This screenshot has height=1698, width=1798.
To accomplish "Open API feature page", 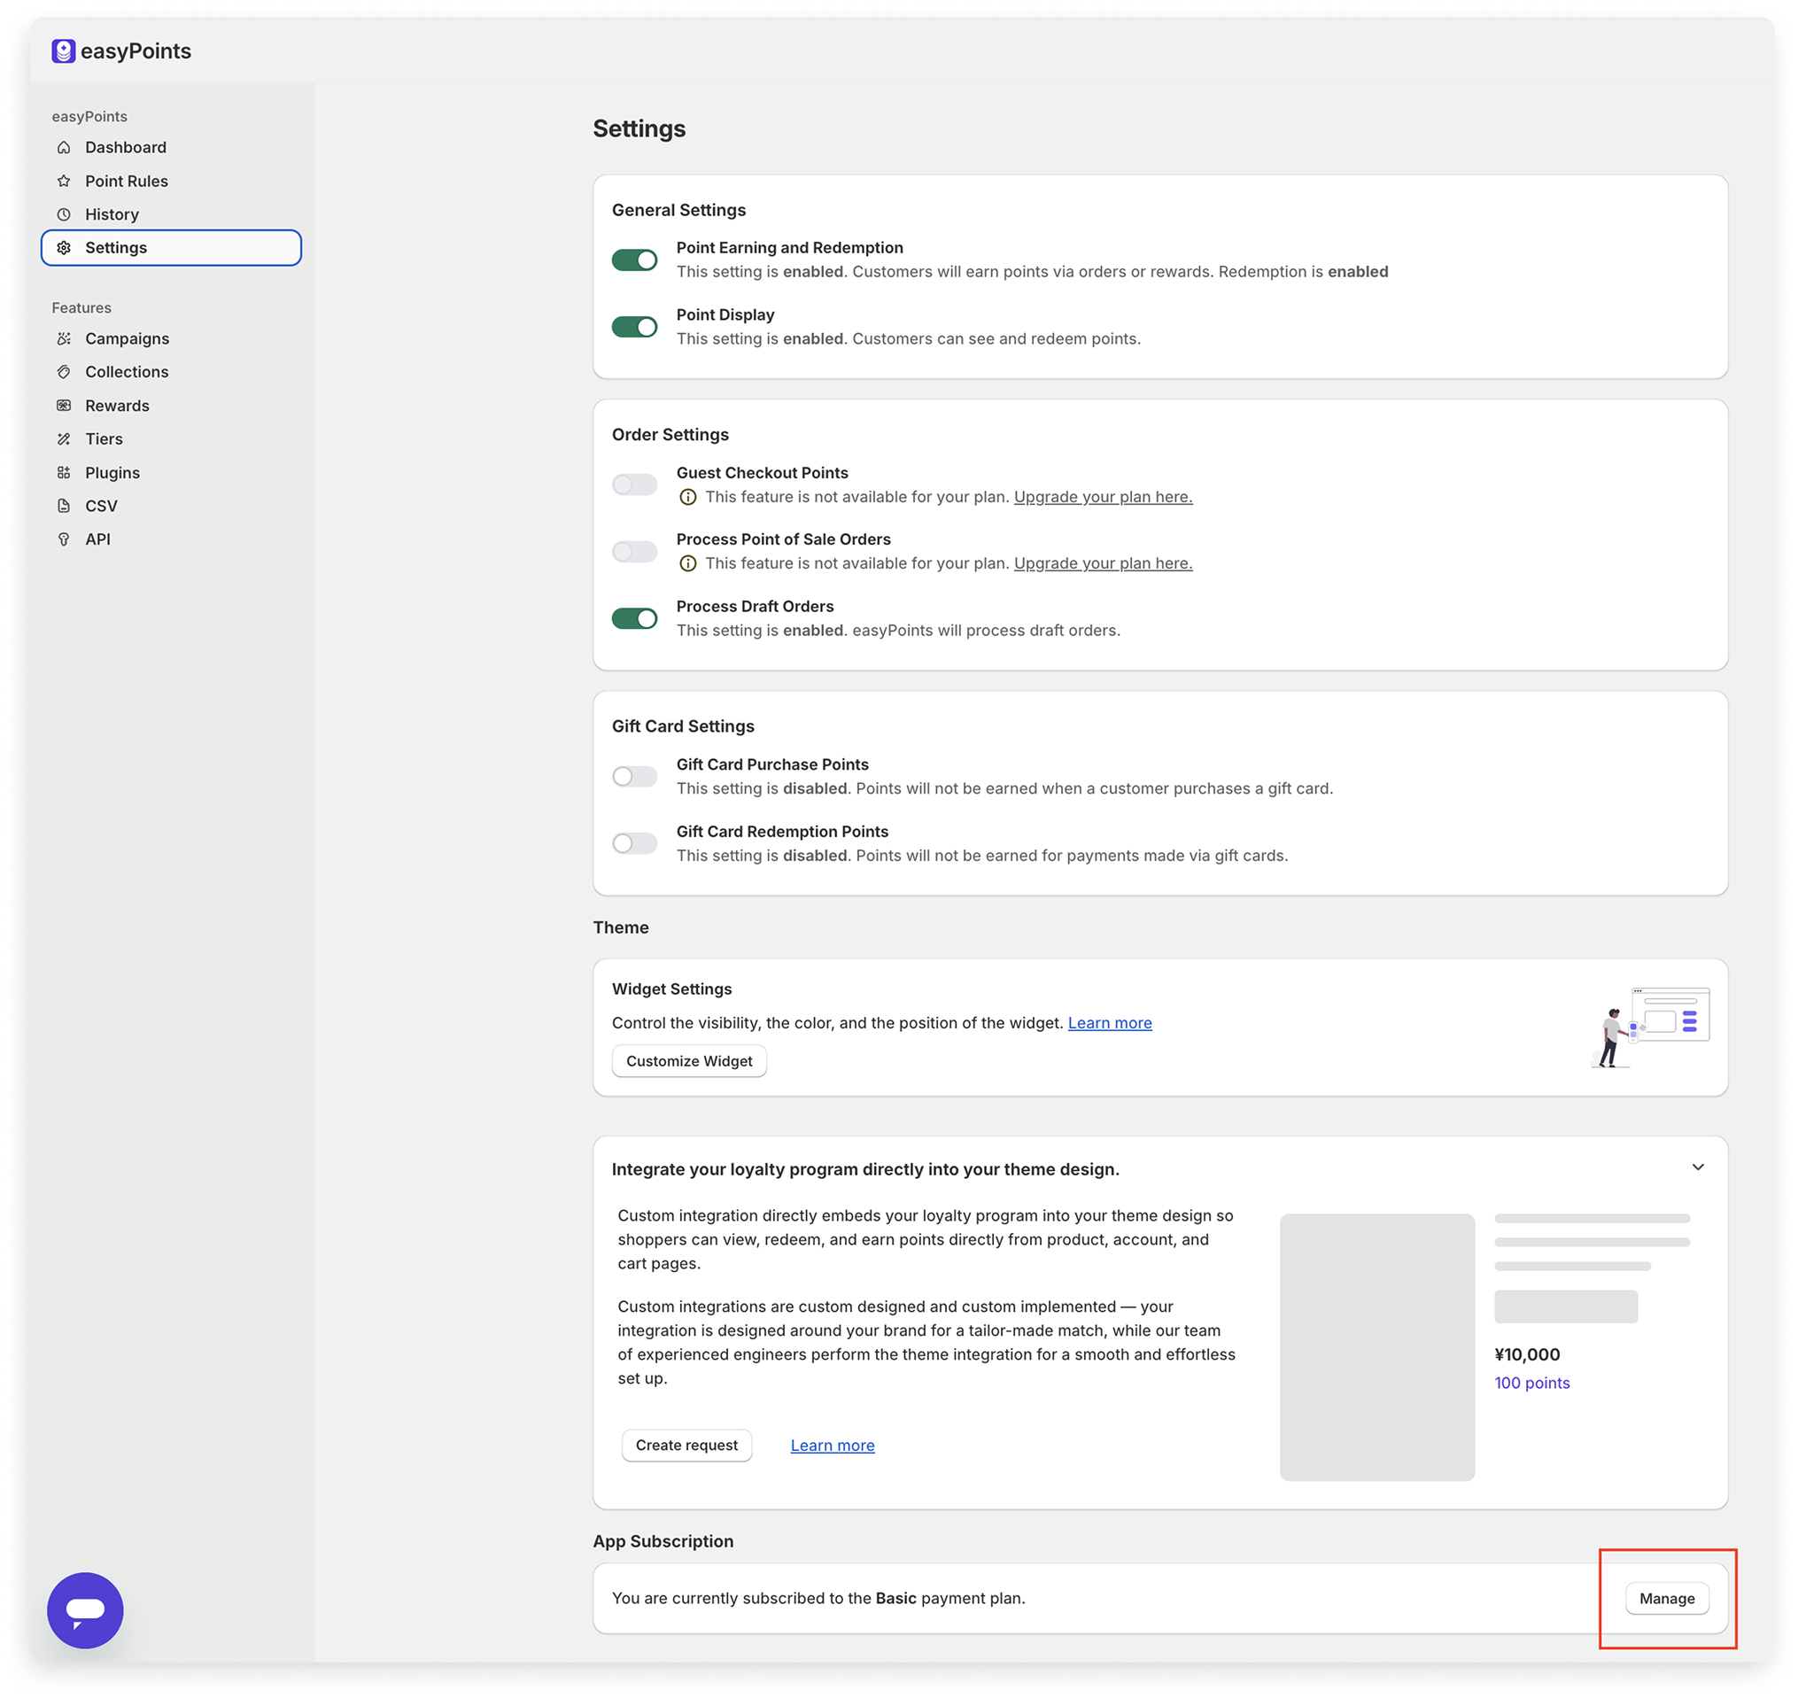I will pyautogui.click(x=171, y=539).
